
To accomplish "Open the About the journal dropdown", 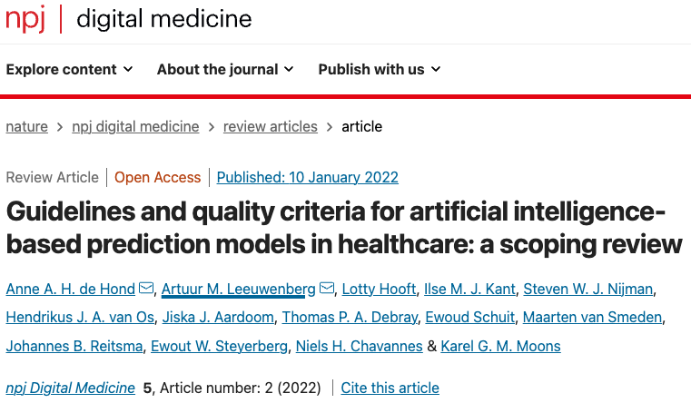I will click(225, 70).
